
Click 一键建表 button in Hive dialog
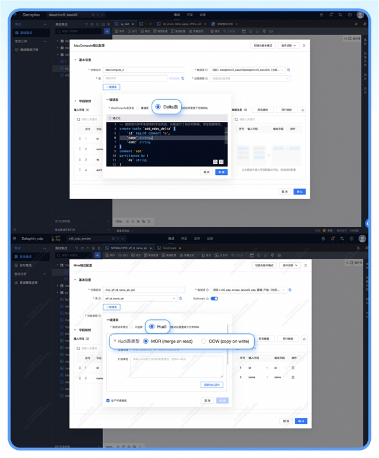click(111, 306)
